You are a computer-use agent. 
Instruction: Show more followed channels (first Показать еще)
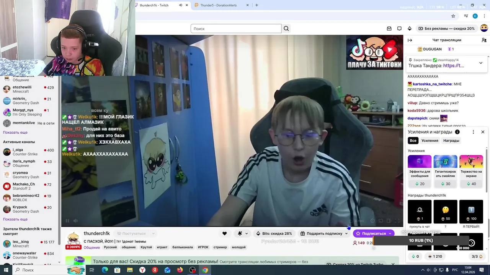(x=15, y=132)
